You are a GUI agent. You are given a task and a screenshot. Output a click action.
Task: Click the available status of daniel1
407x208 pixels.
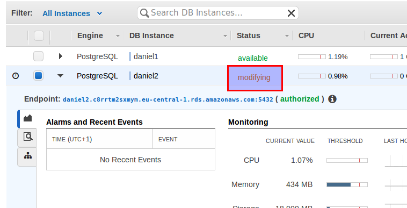tap(253, 58)
